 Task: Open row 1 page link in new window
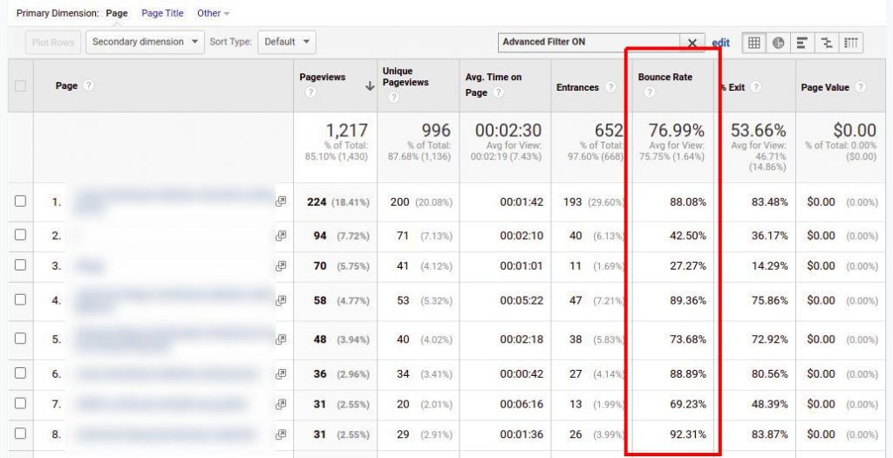pos(281,202)
